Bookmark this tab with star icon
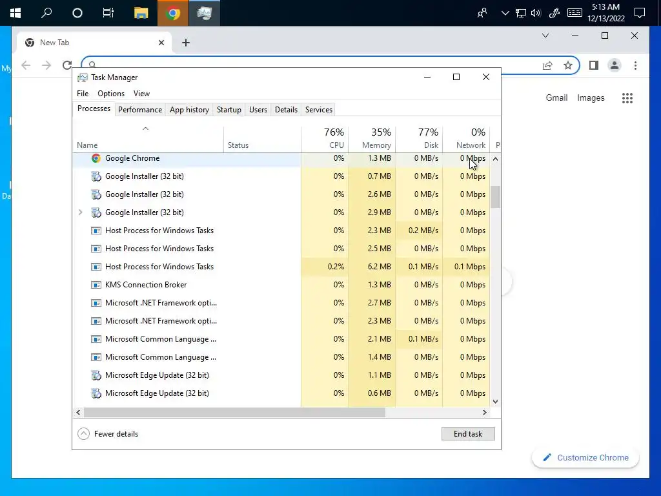661x496 pixels. click(x=568, y=65)
